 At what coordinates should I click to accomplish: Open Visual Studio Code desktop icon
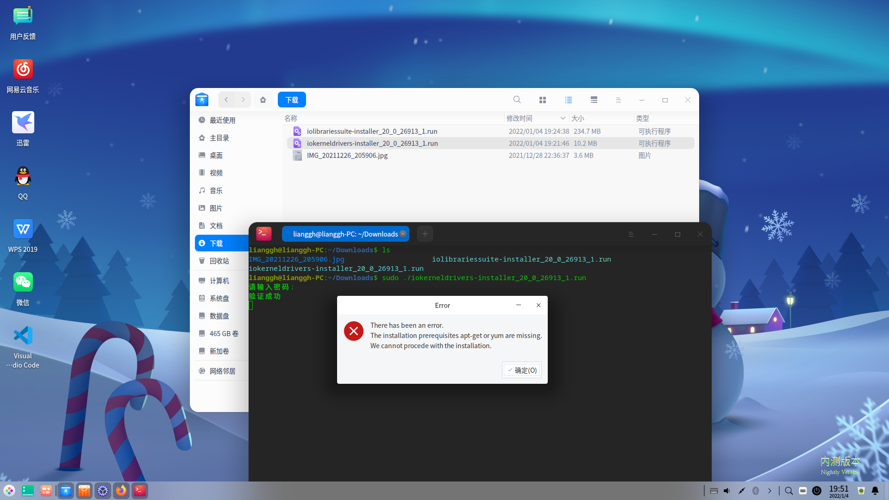pyautogui.click(x=23, y=336)
